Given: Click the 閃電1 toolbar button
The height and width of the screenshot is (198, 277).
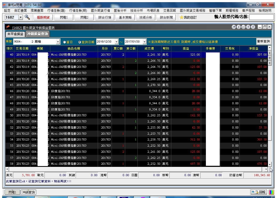Looking at the screenshot, I should tap(64, 17).
